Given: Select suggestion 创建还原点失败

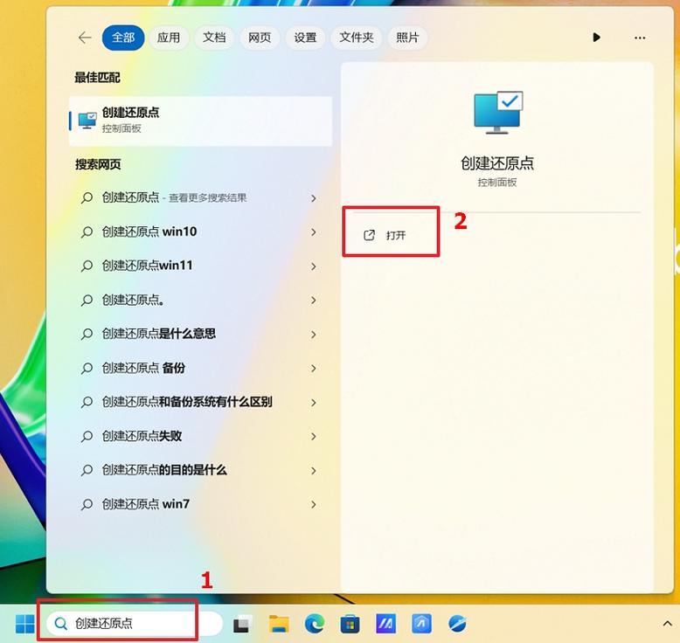Looking at the screenshot, I should tap(199, 436).
